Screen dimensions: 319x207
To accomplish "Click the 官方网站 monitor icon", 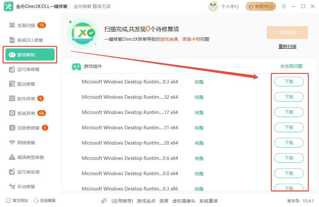I will pyautogui.click(x=8, y=201).
